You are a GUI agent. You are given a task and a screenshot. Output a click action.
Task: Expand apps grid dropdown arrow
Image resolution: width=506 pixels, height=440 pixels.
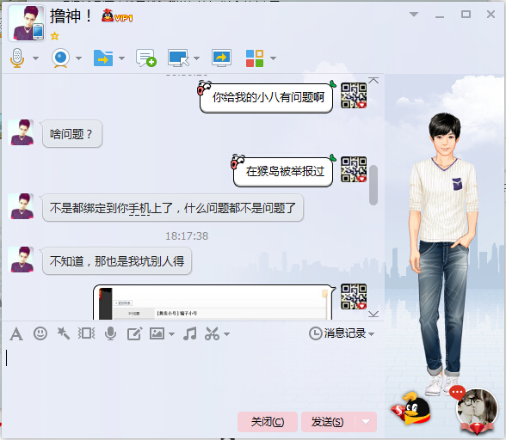click(273, 58)
